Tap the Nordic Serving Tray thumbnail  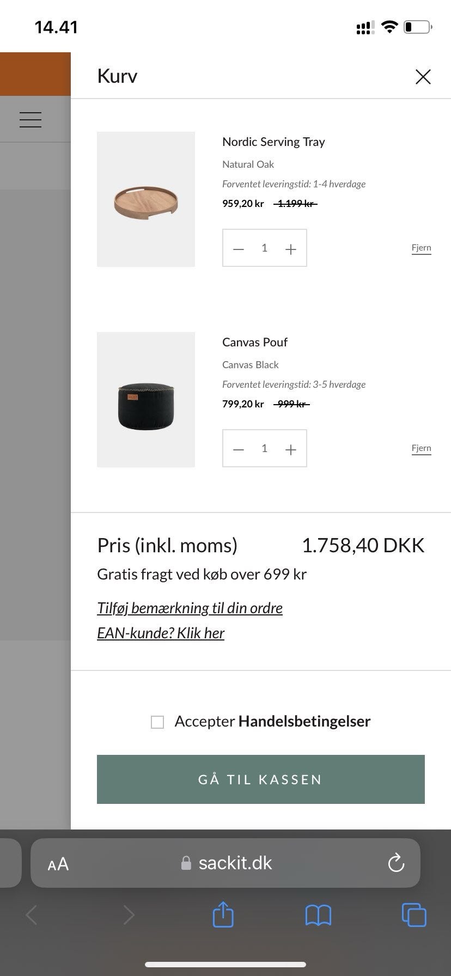click(x=146, y=199)
